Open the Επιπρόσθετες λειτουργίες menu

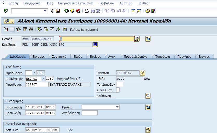[76, 3]
